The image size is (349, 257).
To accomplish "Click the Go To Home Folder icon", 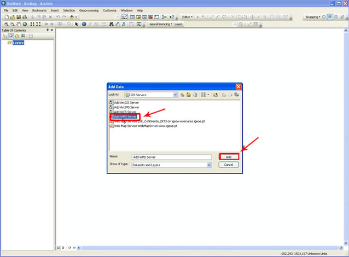I will (x=189, y=95).
